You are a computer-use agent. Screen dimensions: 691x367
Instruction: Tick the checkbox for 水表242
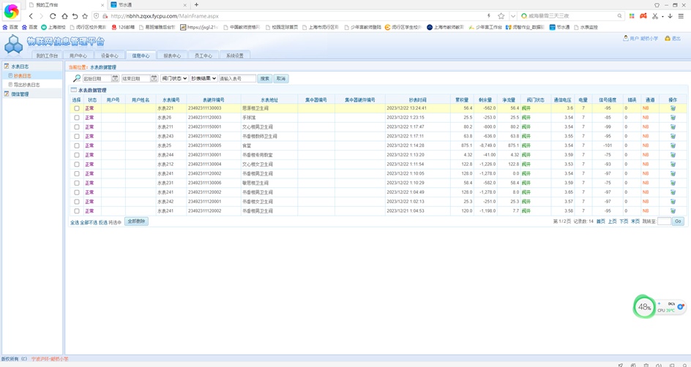point(77,202)
